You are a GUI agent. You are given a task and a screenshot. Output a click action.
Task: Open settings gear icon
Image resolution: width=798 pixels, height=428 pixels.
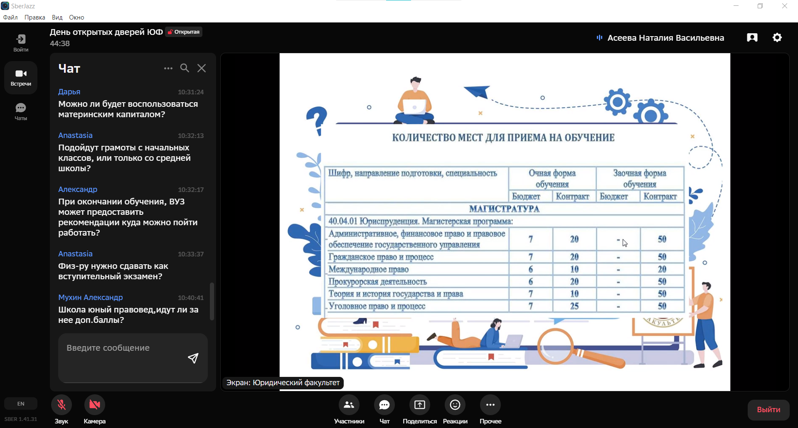tap(777, 38)
